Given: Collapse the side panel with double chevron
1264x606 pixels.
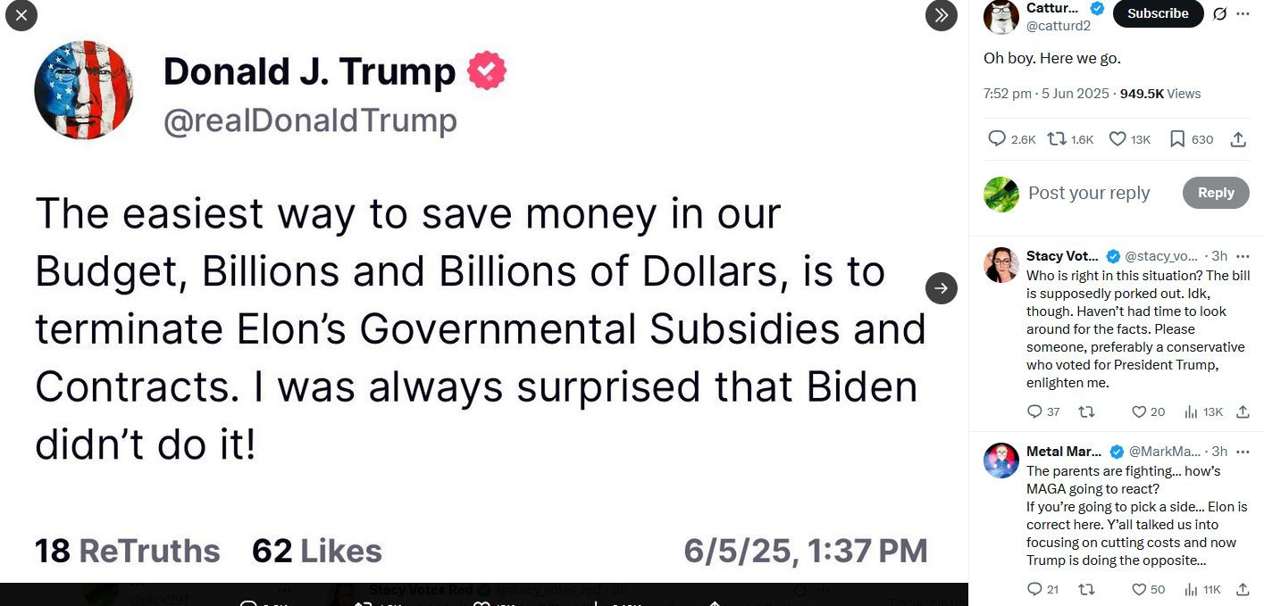Looking at the screenshot, I should tap(941, 15).
